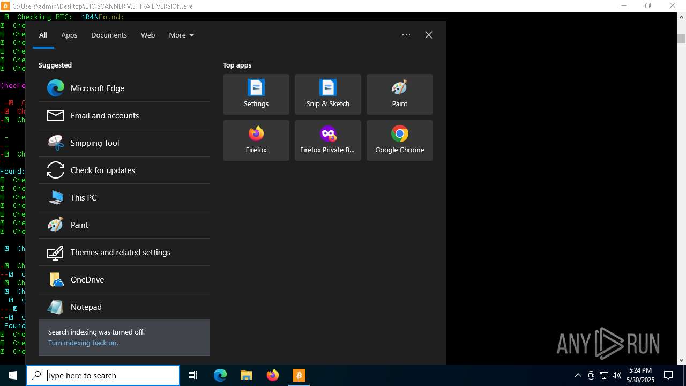Switch to the All search tab
Image resolution: width=686 pixels, height=386 pixels.
(x=43, y=35)
